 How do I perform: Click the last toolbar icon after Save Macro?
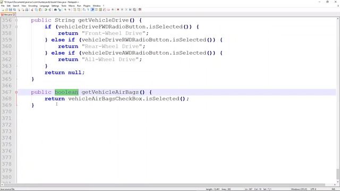point(140,10)
